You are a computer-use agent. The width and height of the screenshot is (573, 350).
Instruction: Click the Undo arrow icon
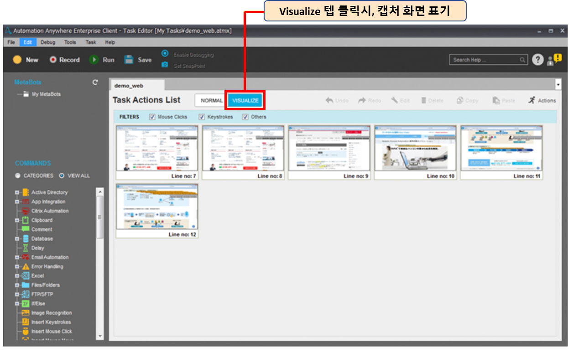pyautogui.click(x=329, y=100)
